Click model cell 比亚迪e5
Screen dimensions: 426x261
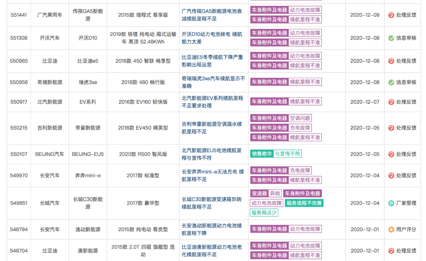pyautogui.click(x=88, y=61)
